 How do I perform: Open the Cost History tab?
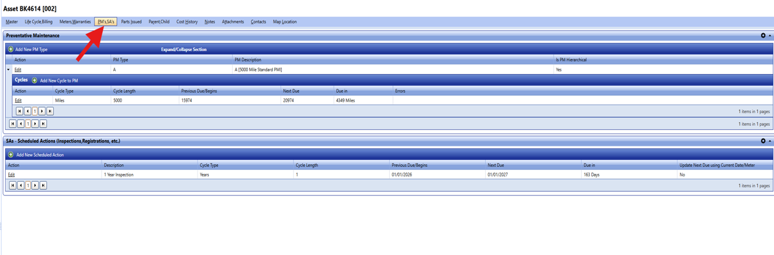point(187,22)
